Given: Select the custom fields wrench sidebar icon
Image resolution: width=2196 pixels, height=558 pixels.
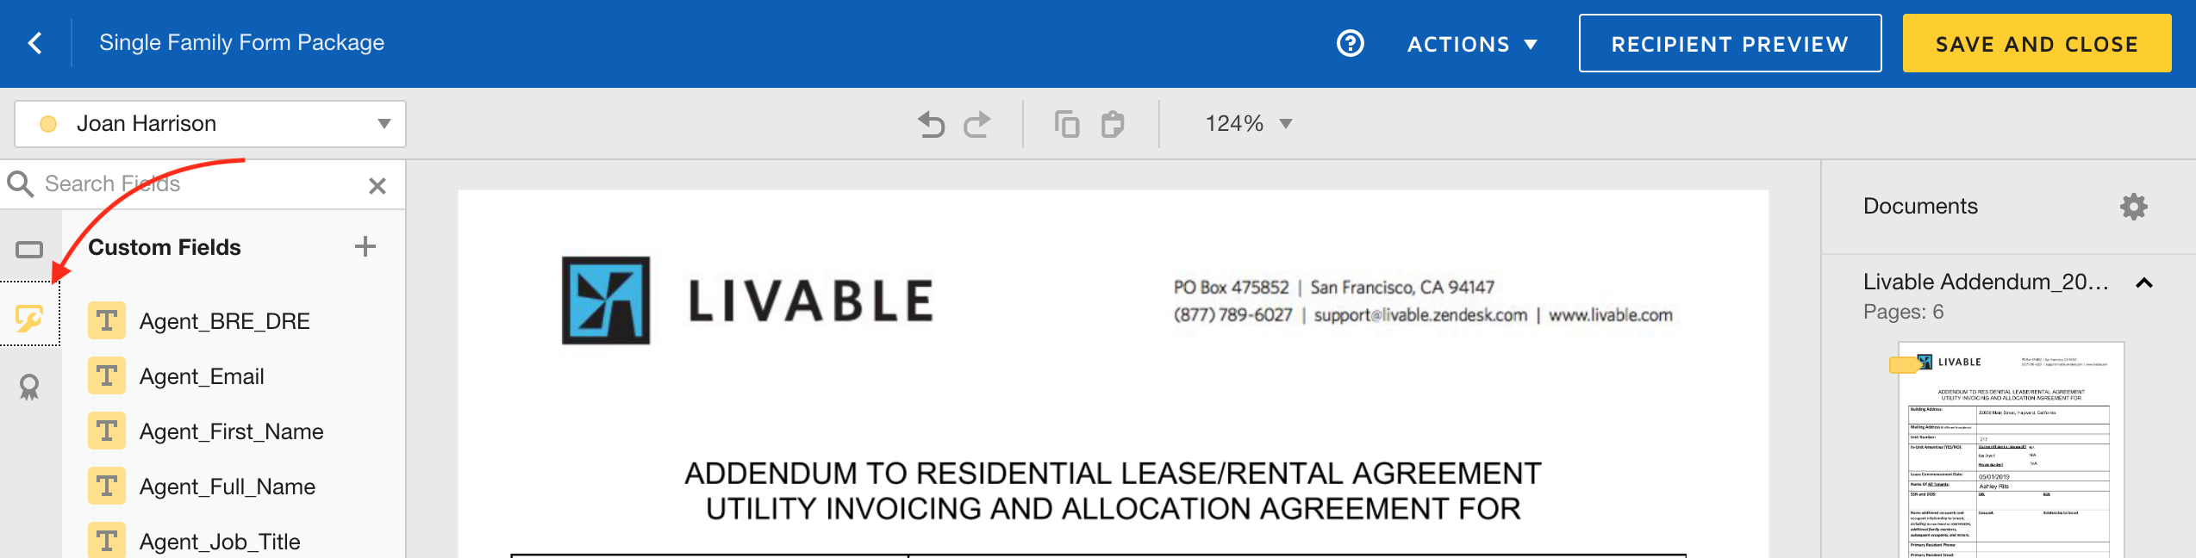Looking at the screenshot, I should point(29,319).
